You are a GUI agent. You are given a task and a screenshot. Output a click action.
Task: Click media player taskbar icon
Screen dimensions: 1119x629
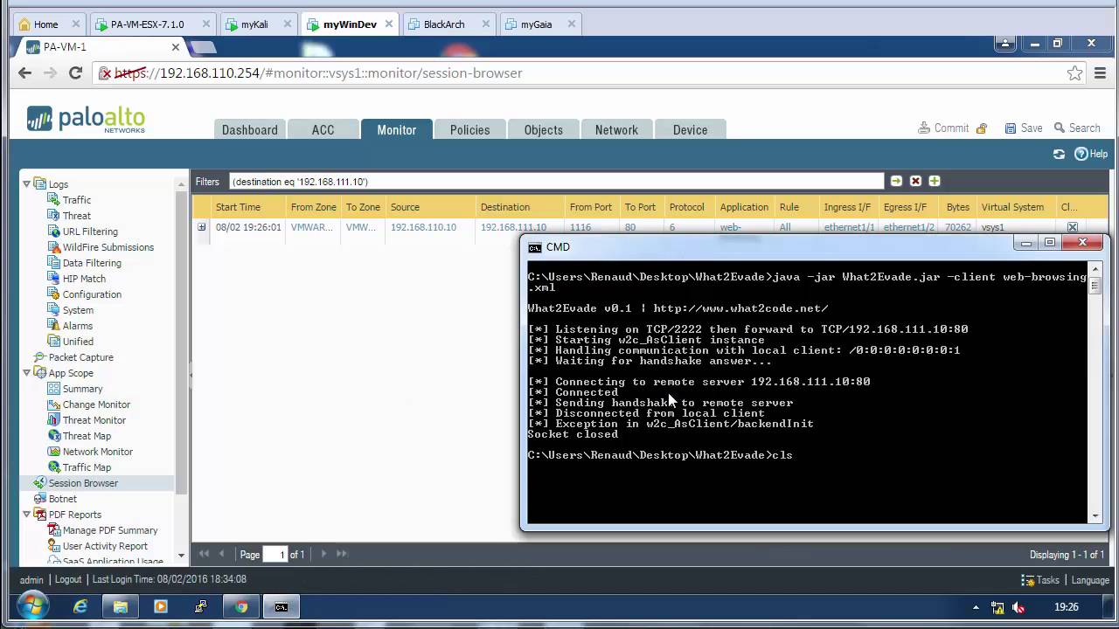click(161, 607)
